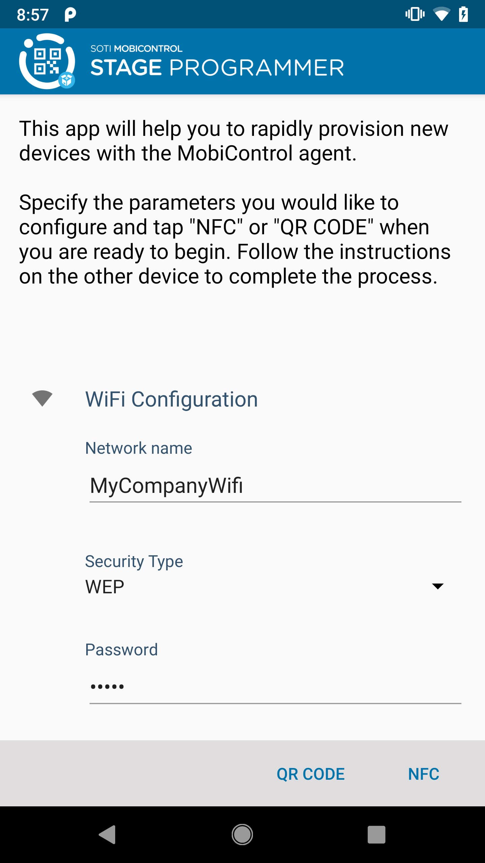Open Security Type dropdown arrow
This screenshot has height=863, width=485.
pyautogui.click(x=438, y=586)
